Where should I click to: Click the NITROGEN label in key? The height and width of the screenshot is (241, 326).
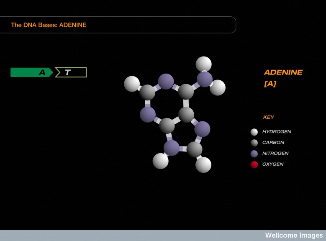point(275,153)
